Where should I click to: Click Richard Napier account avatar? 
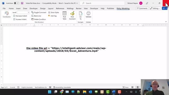pos(141,3)
